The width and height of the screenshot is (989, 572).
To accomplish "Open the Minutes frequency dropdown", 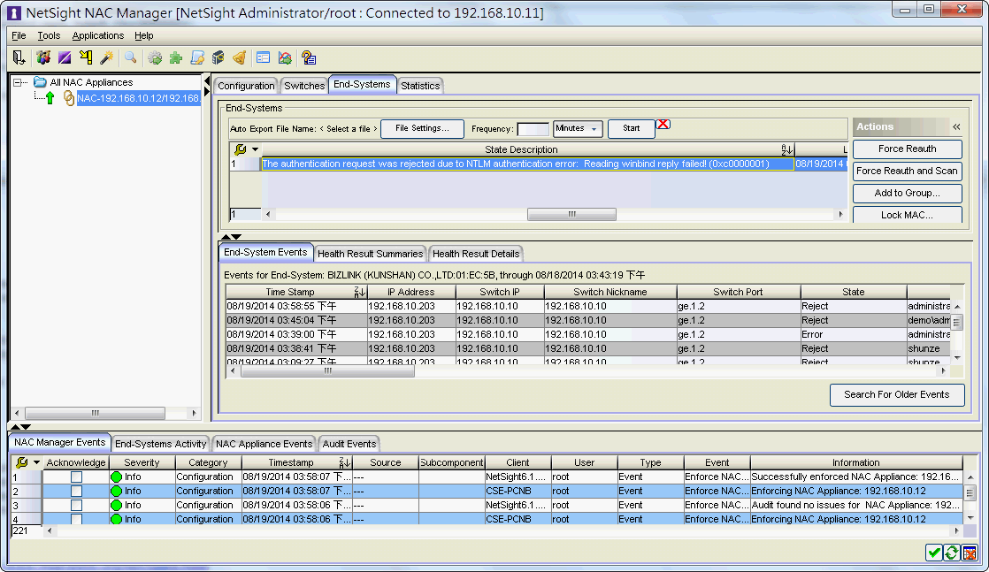I will [x=578, y=129].
